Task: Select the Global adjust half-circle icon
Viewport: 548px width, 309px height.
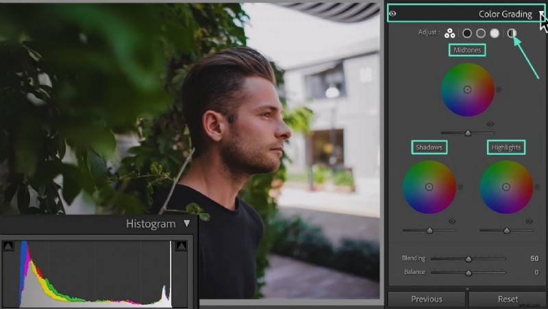Action: (512, 33)
